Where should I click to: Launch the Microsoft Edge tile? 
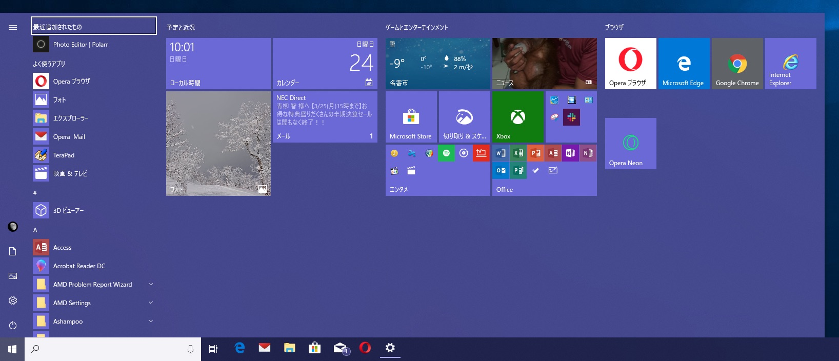pyautogui.click(x=684, y=64)
